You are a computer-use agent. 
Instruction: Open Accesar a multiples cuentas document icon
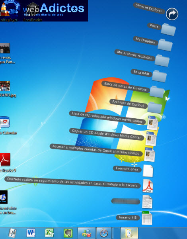149,154
